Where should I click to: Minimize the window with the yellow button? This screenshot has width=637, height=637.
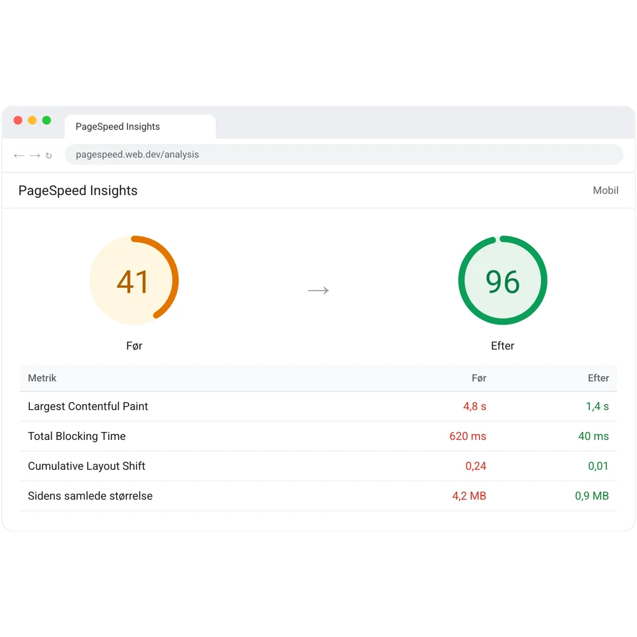coord(32,120)
